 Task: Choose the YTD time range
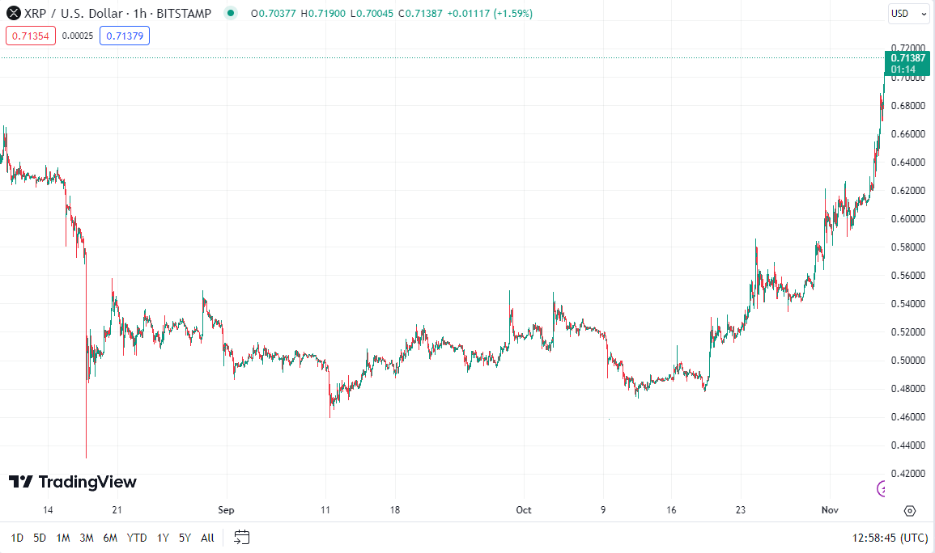(137, 538)
